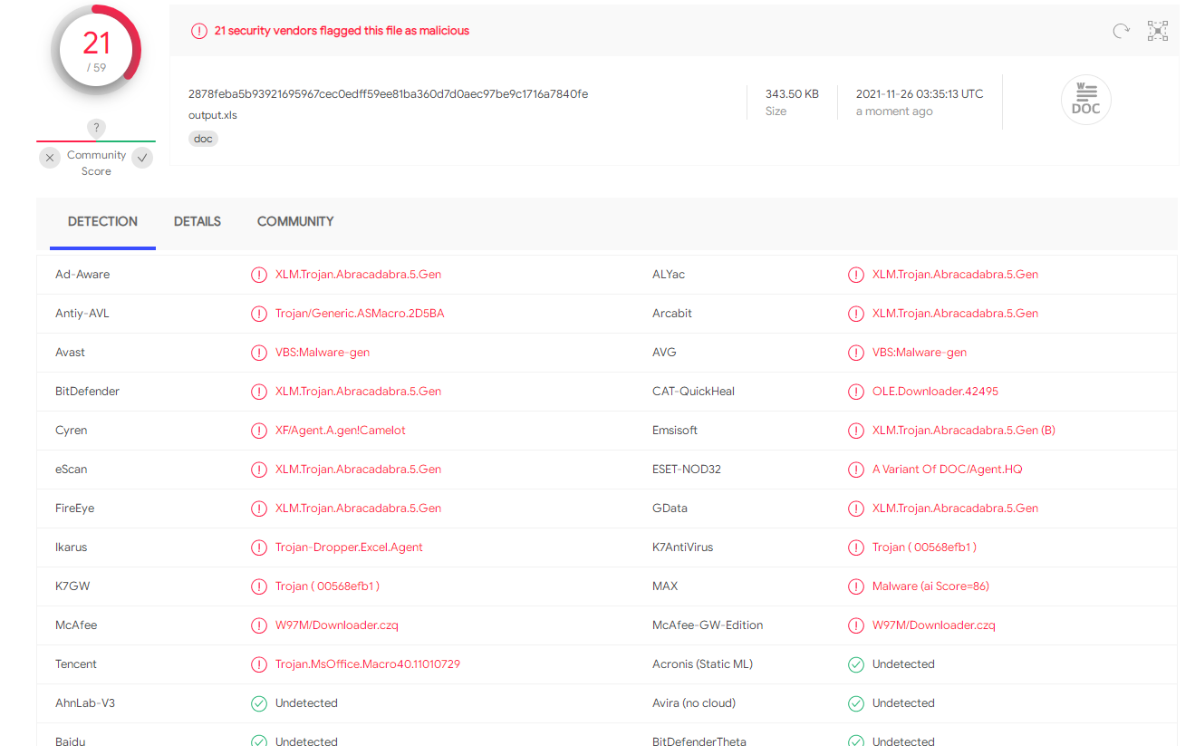
Task: Click the 'doc' file tag
Action: [203, 139]
